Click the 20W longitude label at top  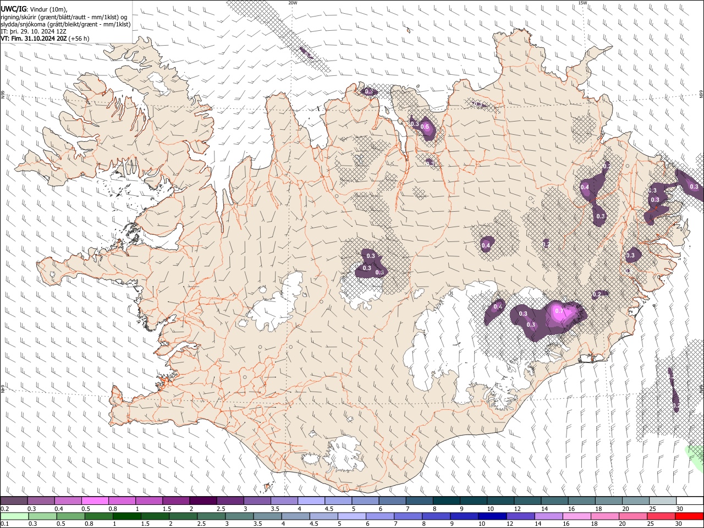[293, 3]
